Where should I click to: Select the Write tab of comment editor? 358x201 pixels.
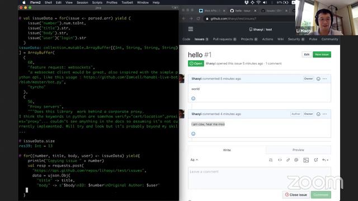[x=227, y=150]
